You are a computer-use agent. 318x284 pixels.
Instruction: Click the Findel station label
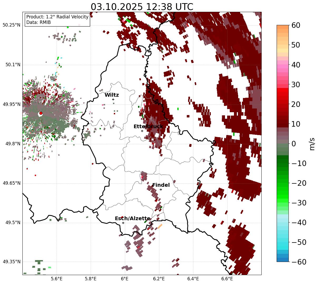click(161, 185)
